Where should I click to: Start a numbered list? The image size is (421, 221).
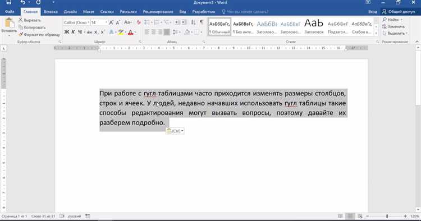tap(157, 22)
